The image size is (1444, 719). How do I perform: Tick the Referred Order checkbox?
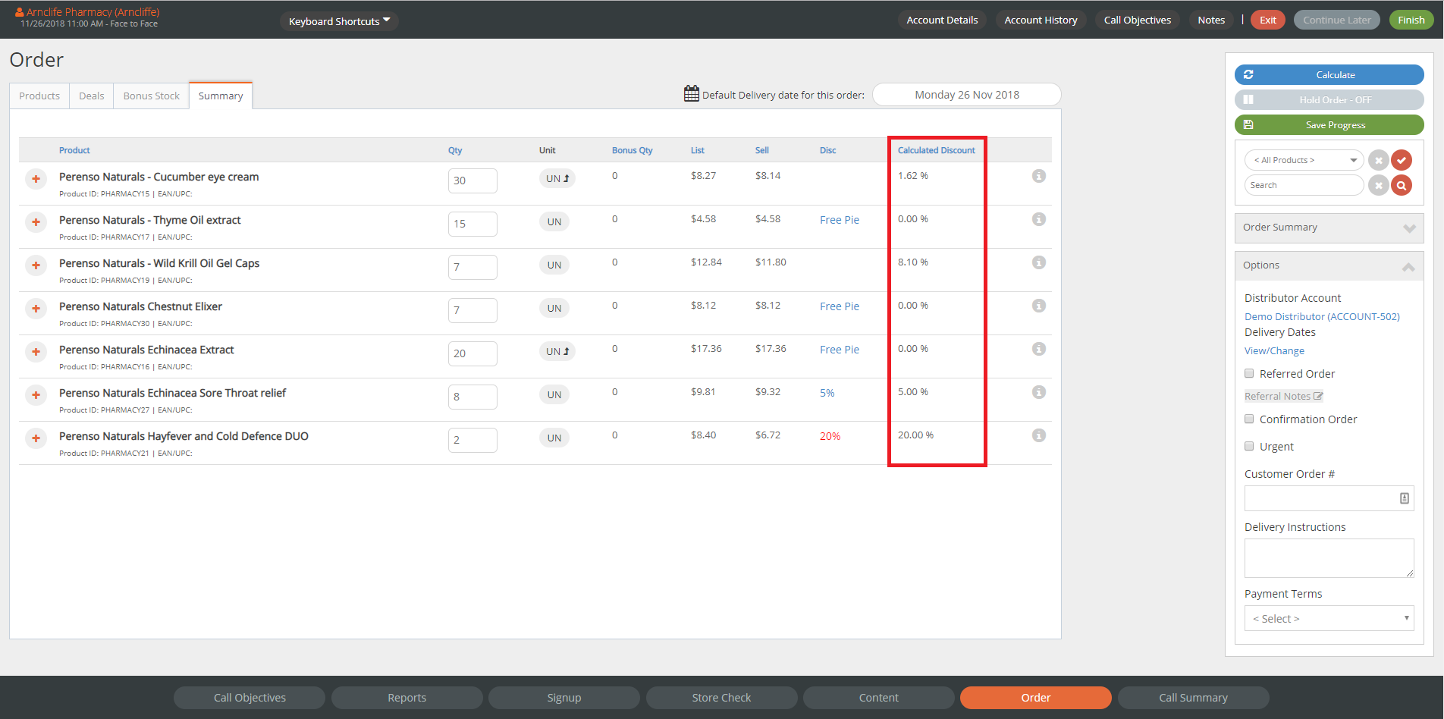[1249, 373]
